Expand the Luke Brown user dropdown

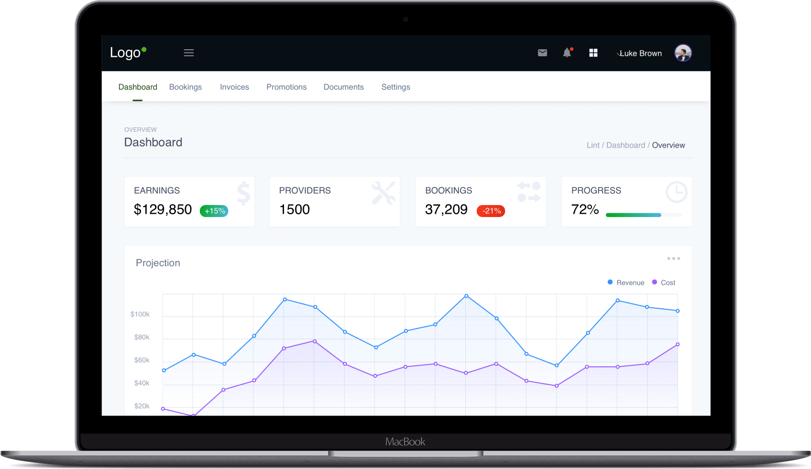click(640, 54)
